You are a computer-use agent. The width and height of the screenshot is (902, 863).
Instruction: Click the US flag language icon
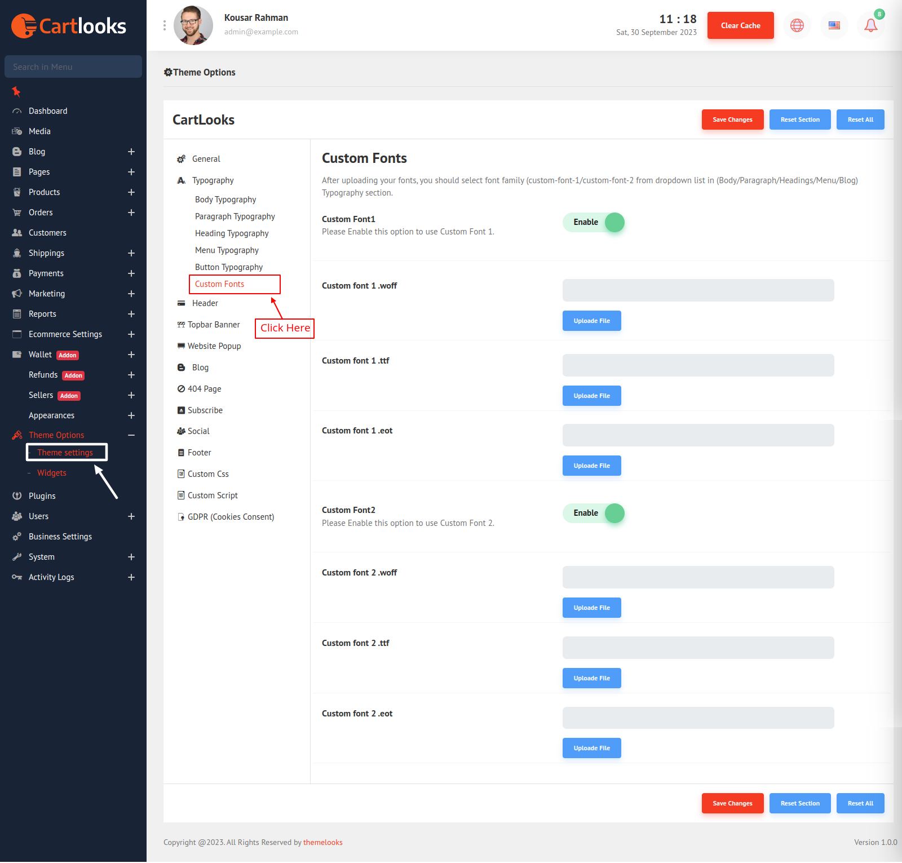click(x=834, y=25)
